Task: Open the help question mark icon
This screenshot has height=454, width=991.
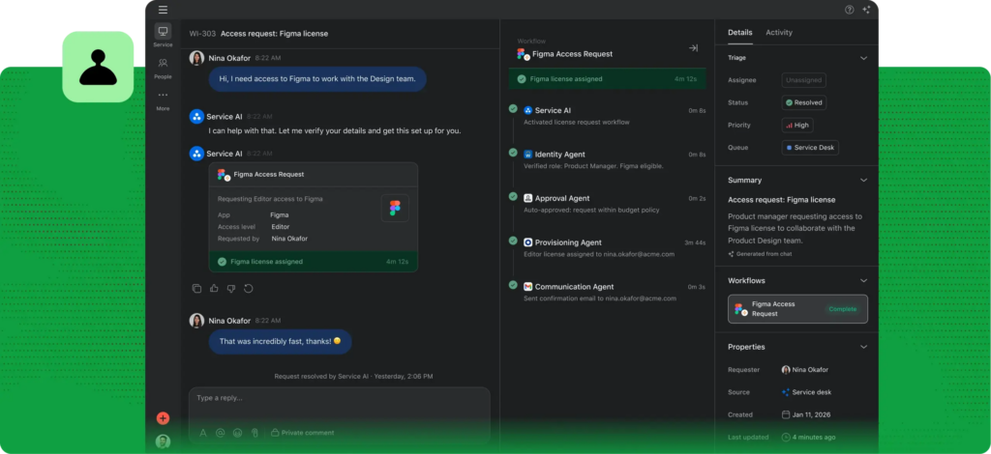Action: pyautogui.click(x=850, y=10)
